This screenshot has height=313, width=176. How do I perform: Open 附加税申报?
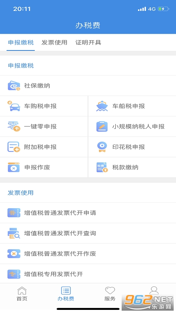44,147
